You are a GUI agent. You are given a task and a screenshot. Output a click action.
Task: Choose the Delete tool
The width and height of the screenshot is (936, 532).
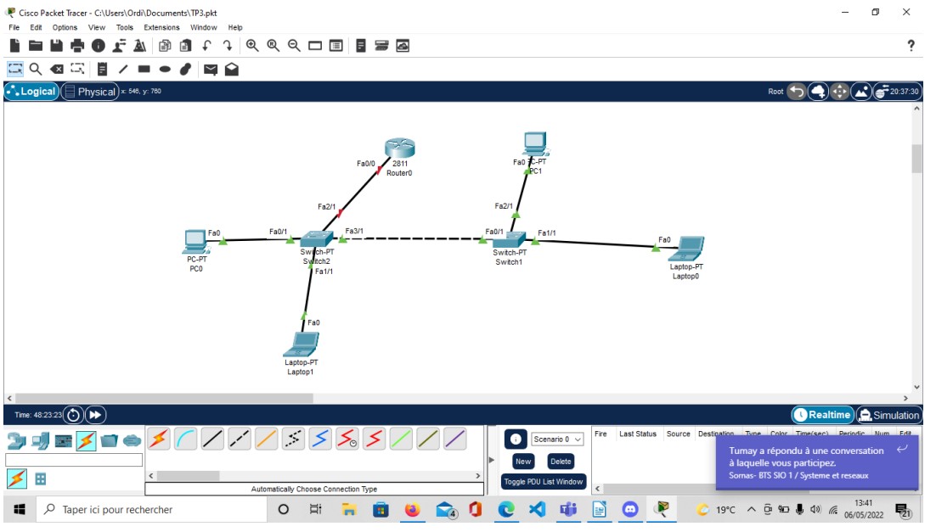[x=57, y=70]
